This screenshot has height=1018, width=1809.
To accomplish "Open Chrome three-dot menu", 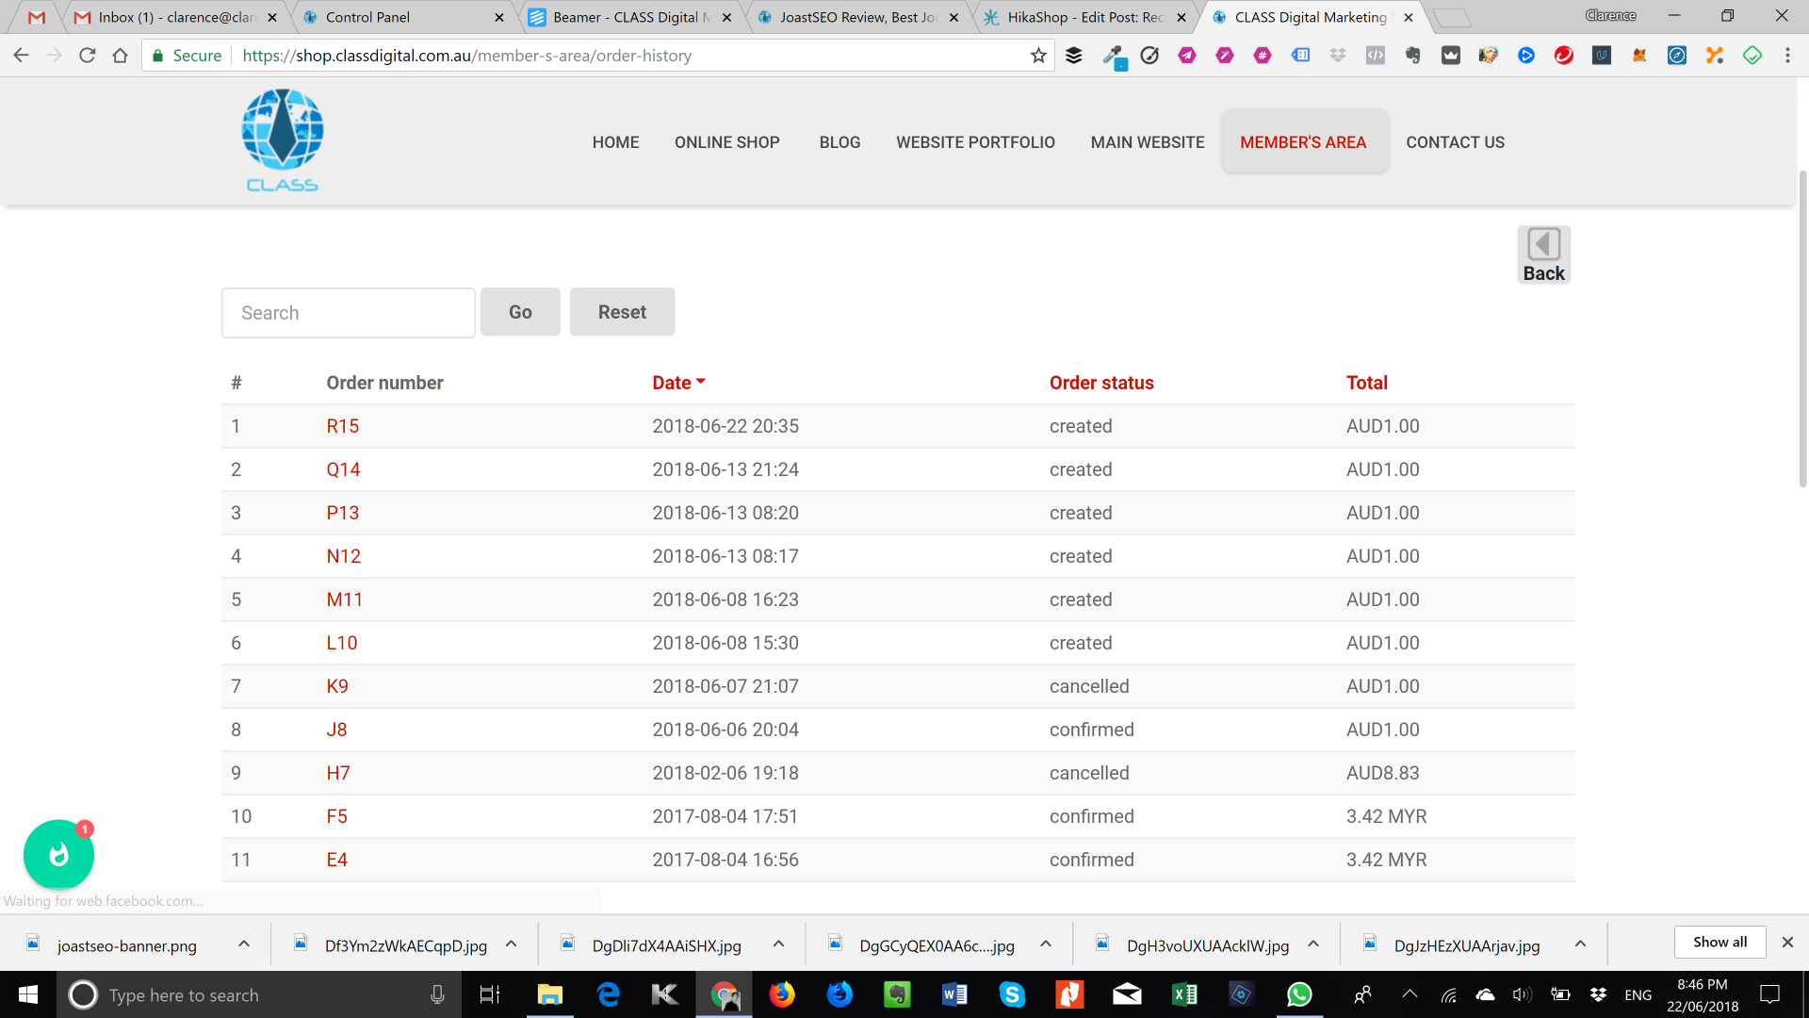I will coord(1787,56).
